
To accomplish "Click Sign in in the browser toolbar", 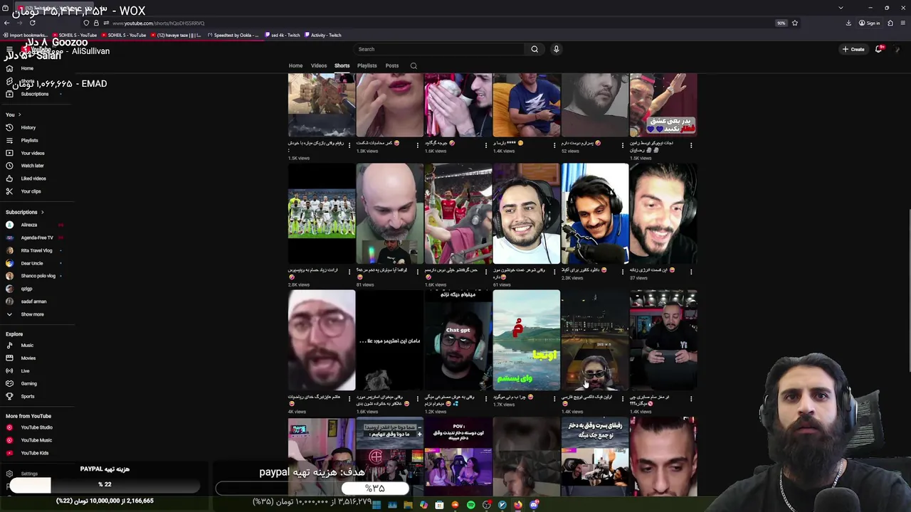I will (869, 23).
